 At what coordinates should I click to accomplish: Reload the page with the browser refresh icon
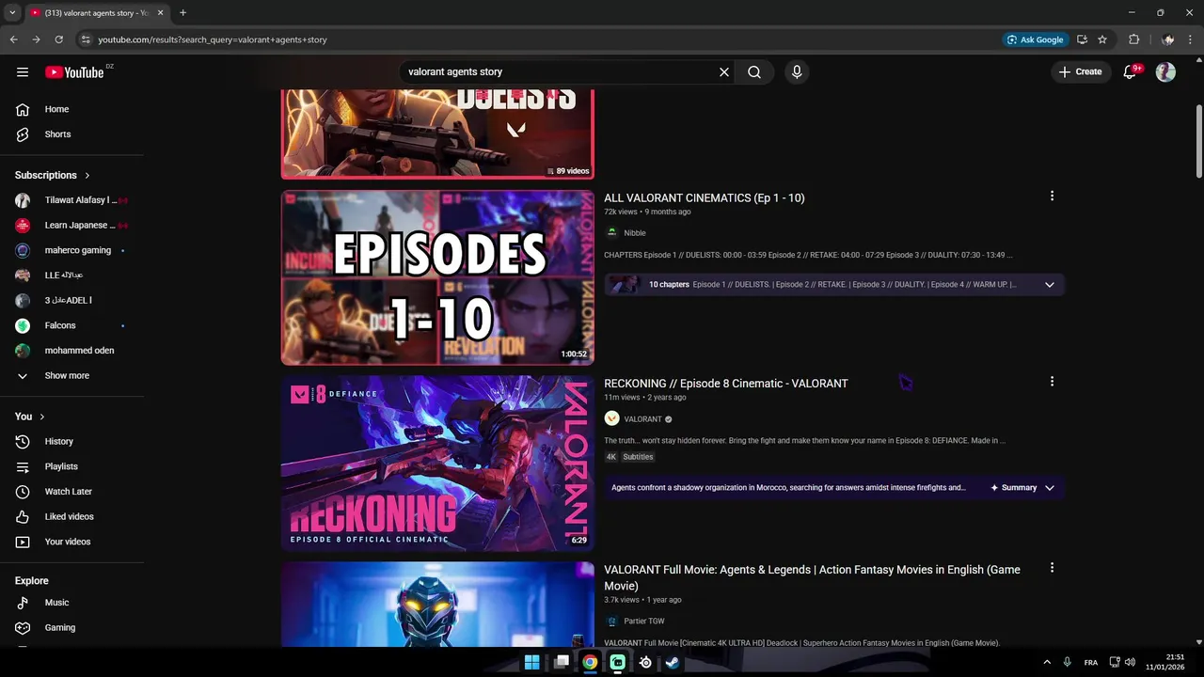58,39
